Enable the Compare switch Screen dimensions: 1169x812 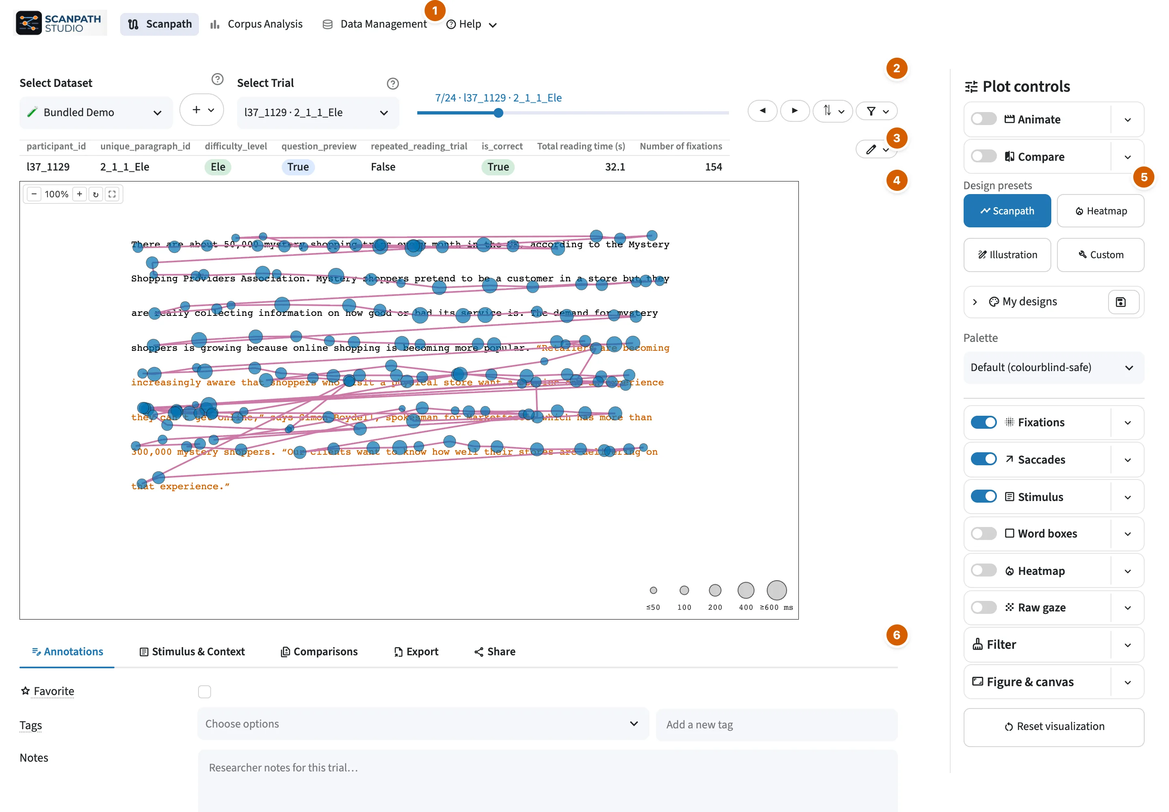pyautogui.click(x=984, y=156)
